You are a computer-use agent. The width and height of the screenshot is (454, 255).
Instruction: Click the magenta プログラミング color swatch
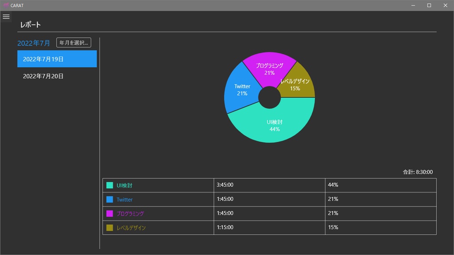(110, 214)
